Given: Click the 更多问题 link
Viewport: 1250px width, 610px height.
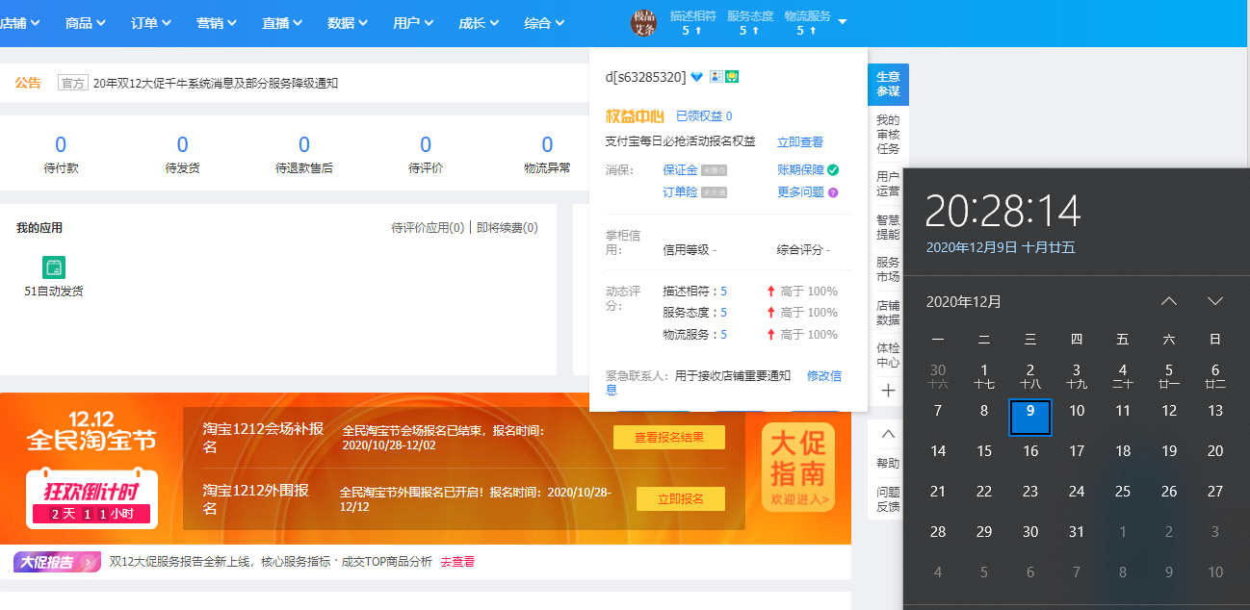Looking at the screenshot, I should (800, 192).
